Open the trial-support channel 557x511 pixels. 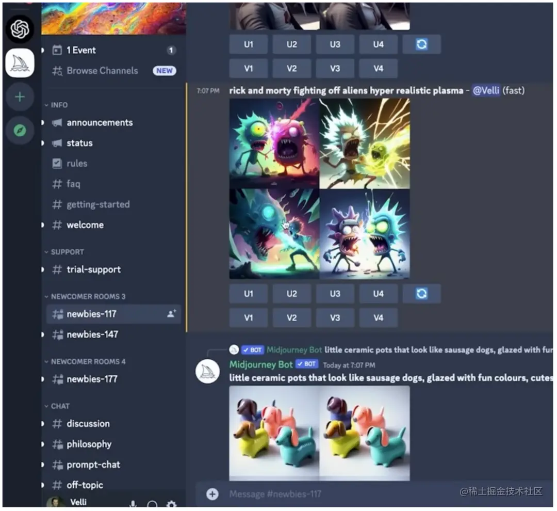point(113,269)
